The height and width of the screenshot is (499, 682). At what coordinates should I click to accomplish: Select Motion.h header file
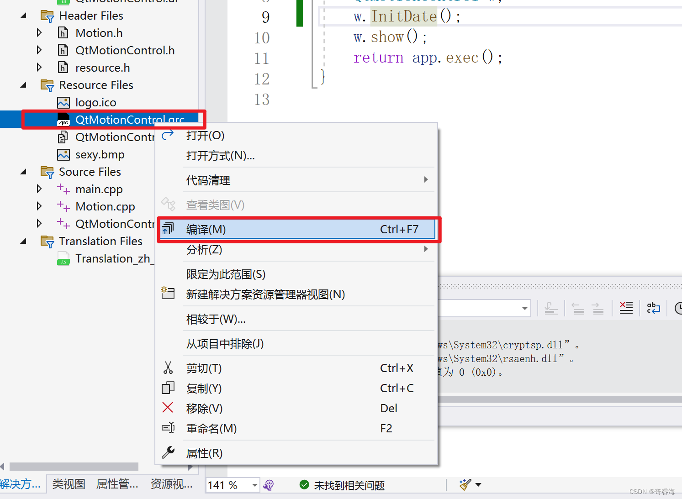tap(99, 33)
